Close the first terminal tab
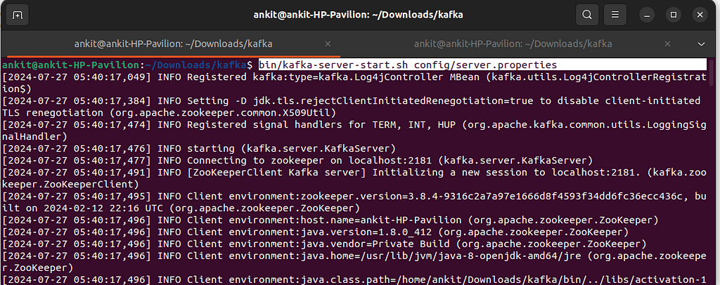720x285 pixels. (x=328, y=44)
